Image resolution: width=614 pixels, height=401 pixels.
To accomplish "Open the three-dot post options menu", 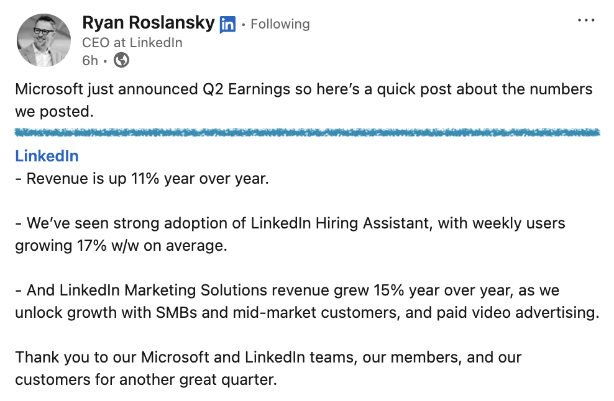I will [586, 20].
